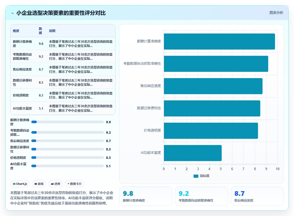Click the 数据迁移便利性 chart bar
The image size is (294, 216).
tap(212, 108)
